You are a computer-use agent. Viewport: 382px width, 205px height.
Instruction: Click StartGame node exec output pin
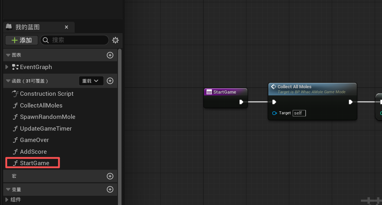241,102
